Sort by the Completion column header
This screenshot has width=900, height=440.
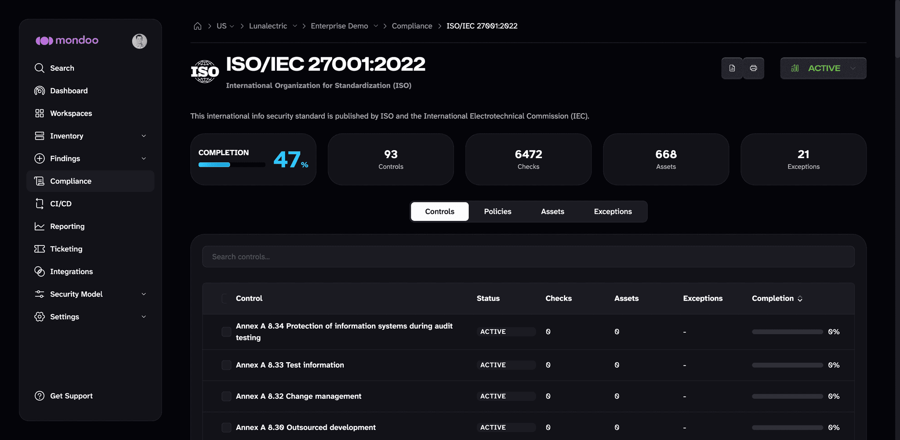point(777,298)
